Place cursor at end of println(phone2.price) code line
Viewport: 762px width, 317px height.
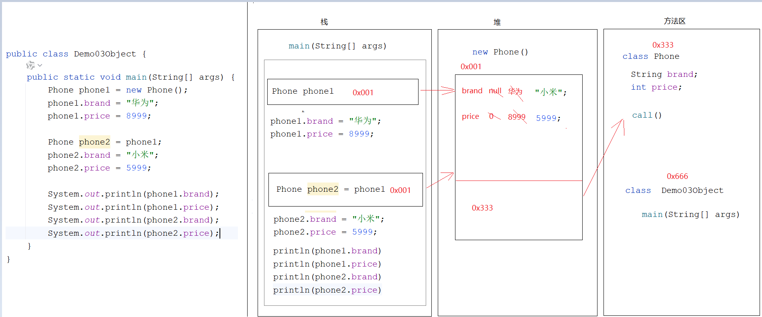click(x=219, y=233)
